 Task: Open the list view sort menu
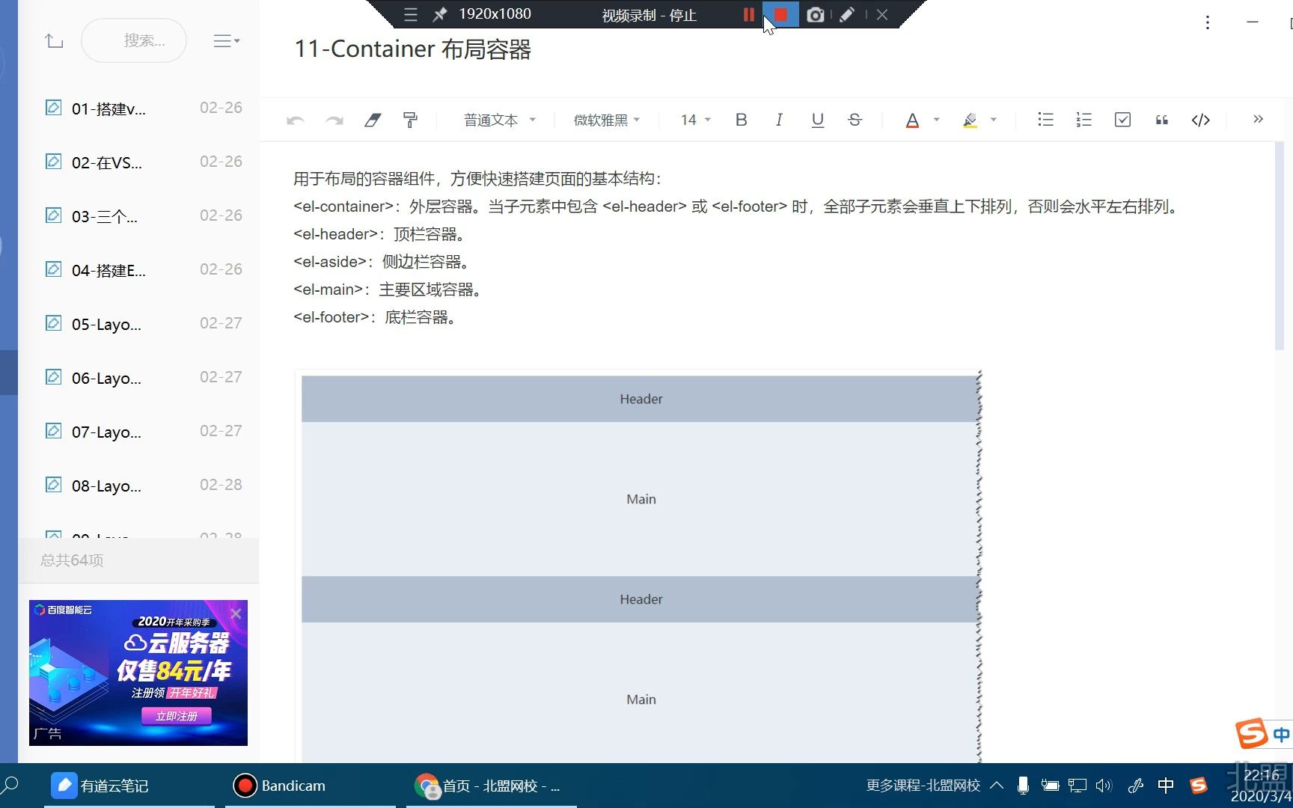(x=226, y=41)
